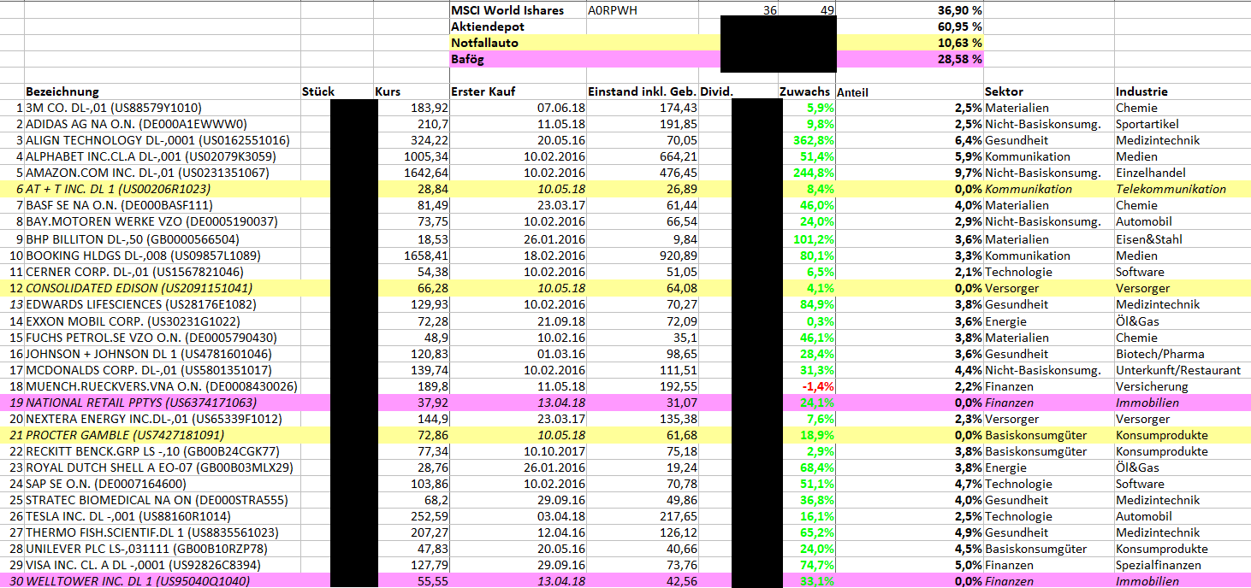The height and width of the screenshot is (588, 1251).
Task: Select the ADIDAS AG name cell
Action: [163, 124]
